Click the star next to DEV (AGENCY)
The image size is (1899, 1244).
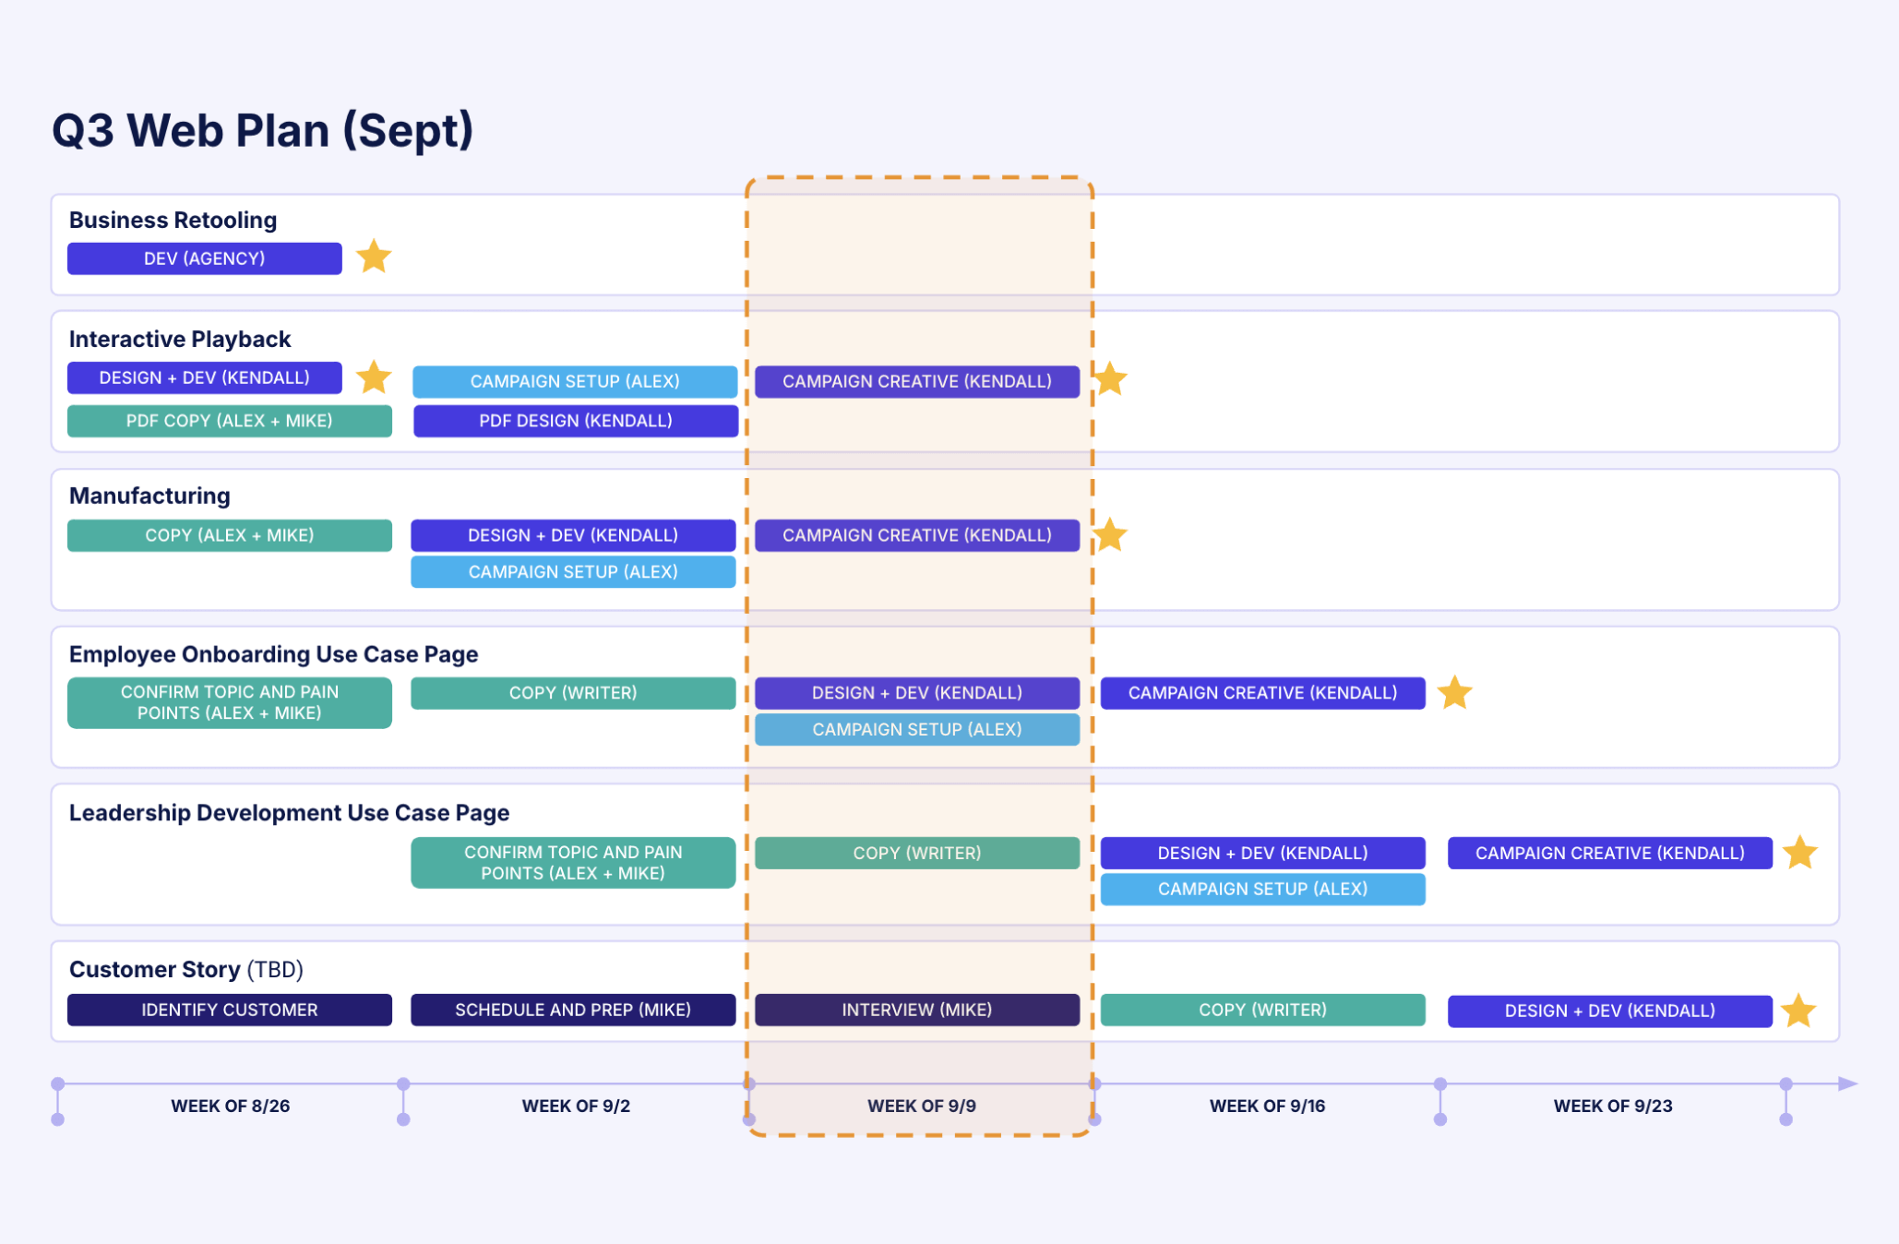[374, 257]
